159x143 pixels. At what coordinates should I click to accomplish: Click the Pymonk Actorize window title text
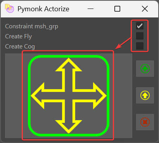pyautogui.click(x=43, y=9)
